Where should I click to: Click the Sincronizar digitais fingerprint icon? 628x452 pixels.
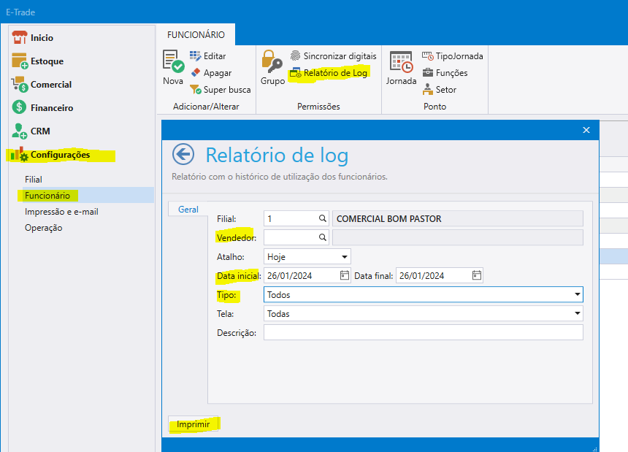295,56
